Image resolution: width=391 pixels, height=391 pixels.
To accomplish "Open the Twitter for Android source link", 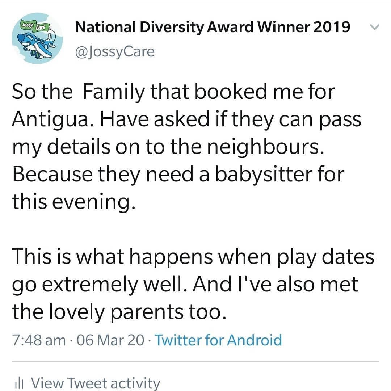I will click(218, 340).
